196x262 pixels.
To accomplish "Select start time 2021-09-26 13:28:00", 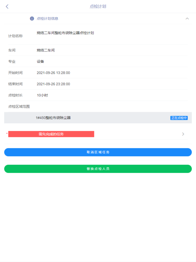I will click(x=53, y=73).
